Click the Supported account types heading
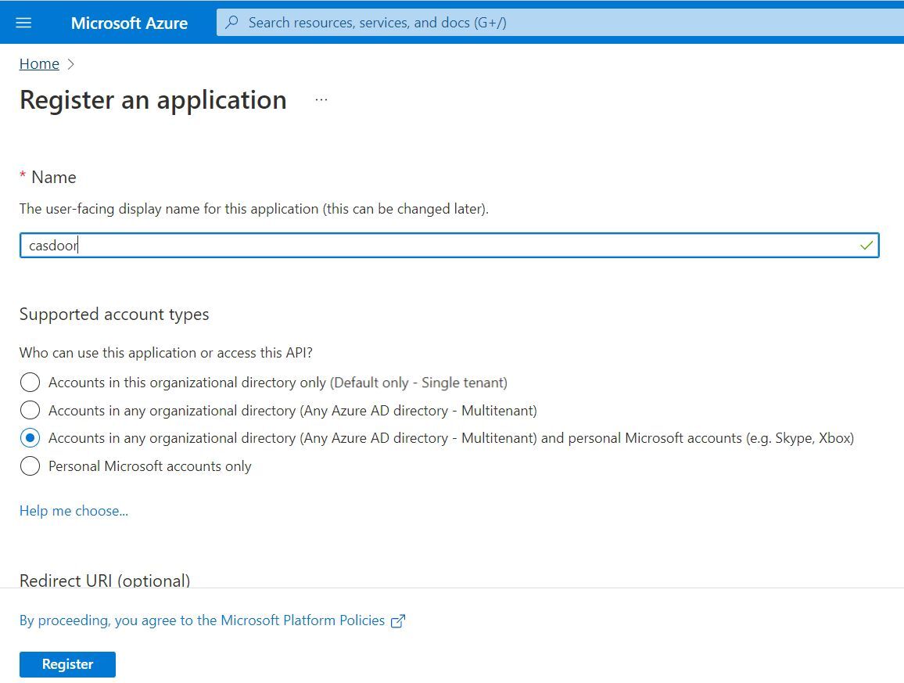Image resolution: width=904 pixels, height=683 pixels. (114, 315)
